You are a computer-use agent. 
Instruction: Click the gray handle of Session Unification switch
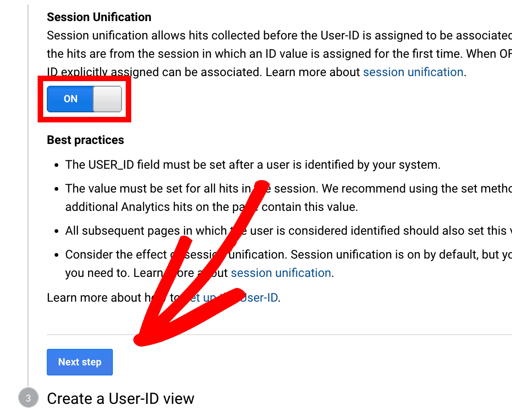[107, 99]
